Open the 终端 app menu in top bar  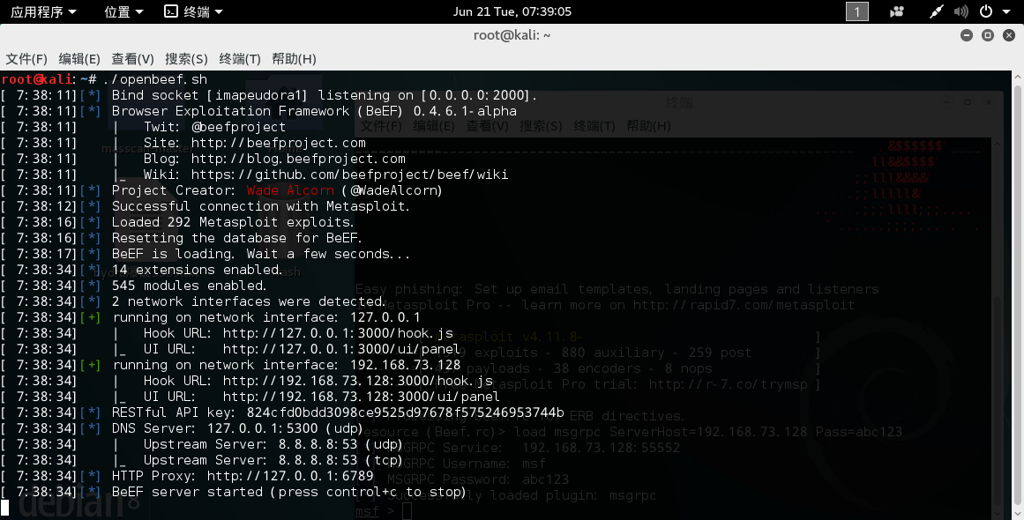(194, 11)
